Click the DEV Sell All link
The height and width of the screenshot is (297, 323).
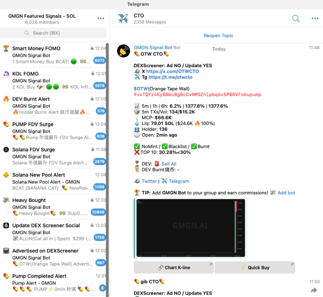[x=169, y=164]
